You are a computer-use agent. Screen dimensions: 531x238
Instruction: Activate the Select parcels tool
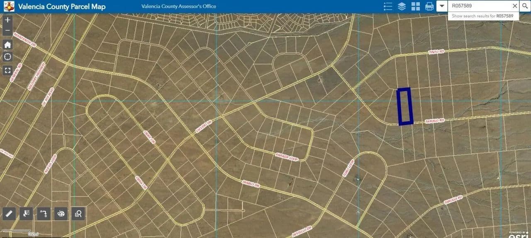coord(26,214)
